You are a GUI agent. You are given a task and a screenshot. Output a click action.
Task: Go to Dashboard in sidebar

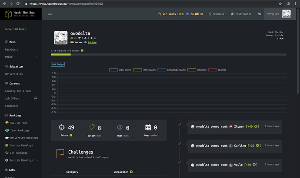point(12,49)
